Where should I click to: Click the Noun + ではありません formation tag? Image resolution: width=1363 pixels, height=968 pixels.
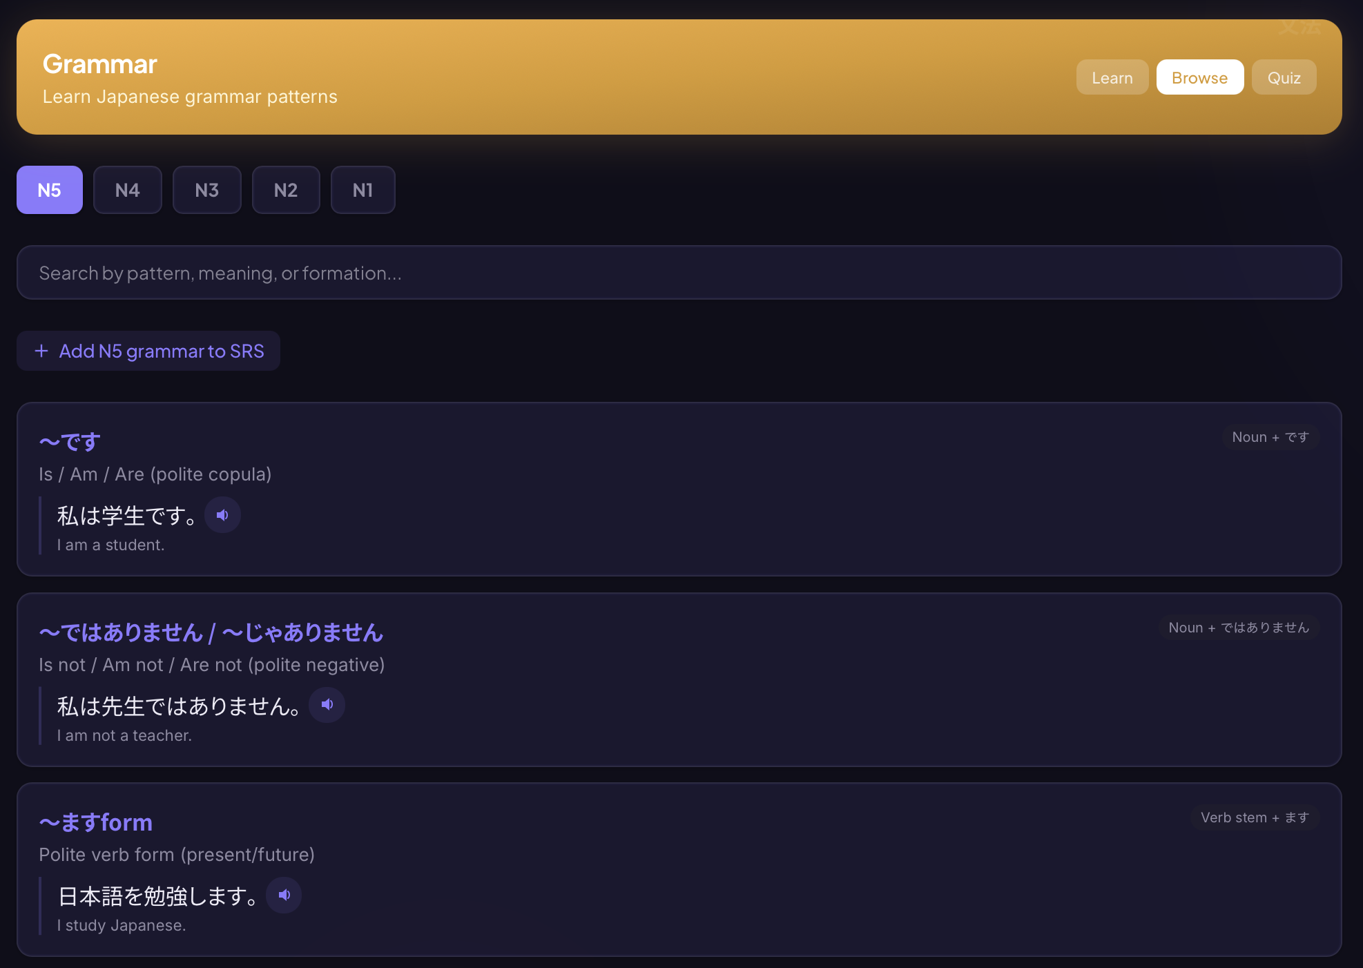[x=1239, y=628]
